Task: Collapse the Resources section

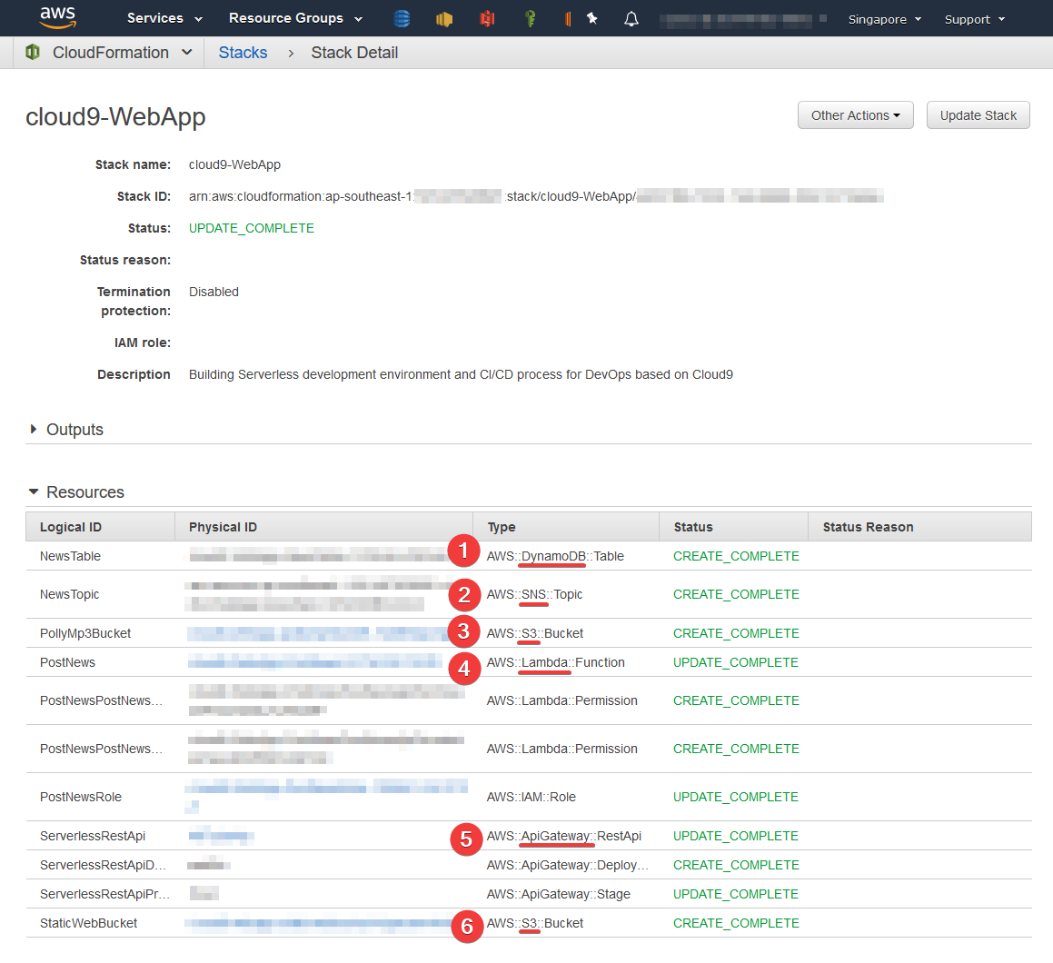Action: click(76, 492)
